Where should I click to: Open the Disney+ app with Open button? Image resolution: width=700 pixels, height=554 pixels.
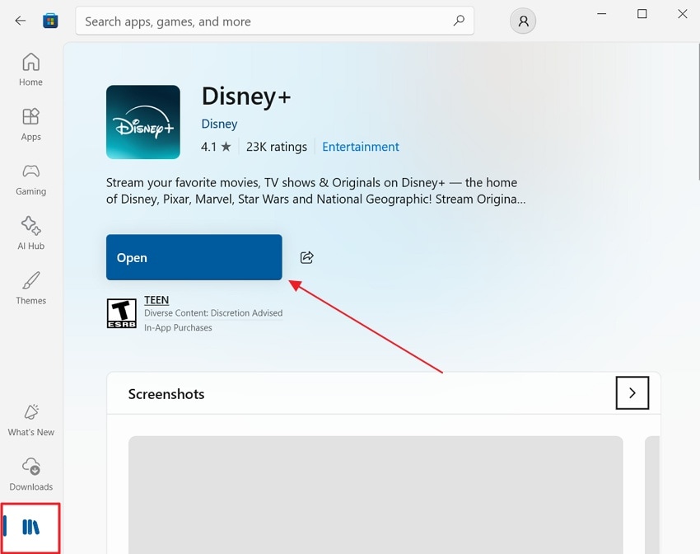[194, 257]
